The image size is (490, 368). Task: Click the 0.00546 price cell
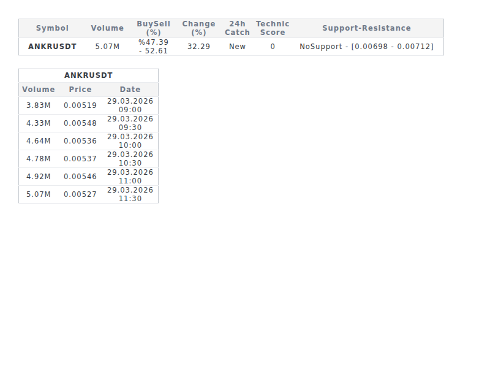(x=80, y=177)
